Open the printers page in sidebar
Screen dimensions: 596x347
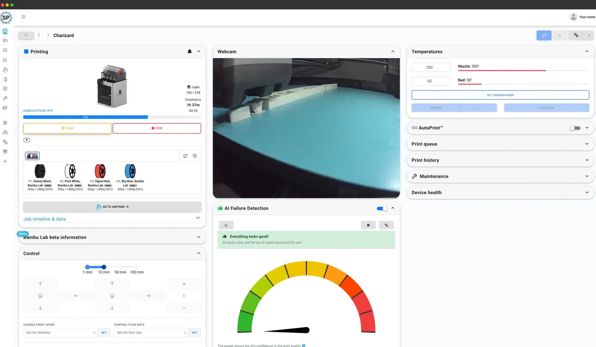point(5,31)
